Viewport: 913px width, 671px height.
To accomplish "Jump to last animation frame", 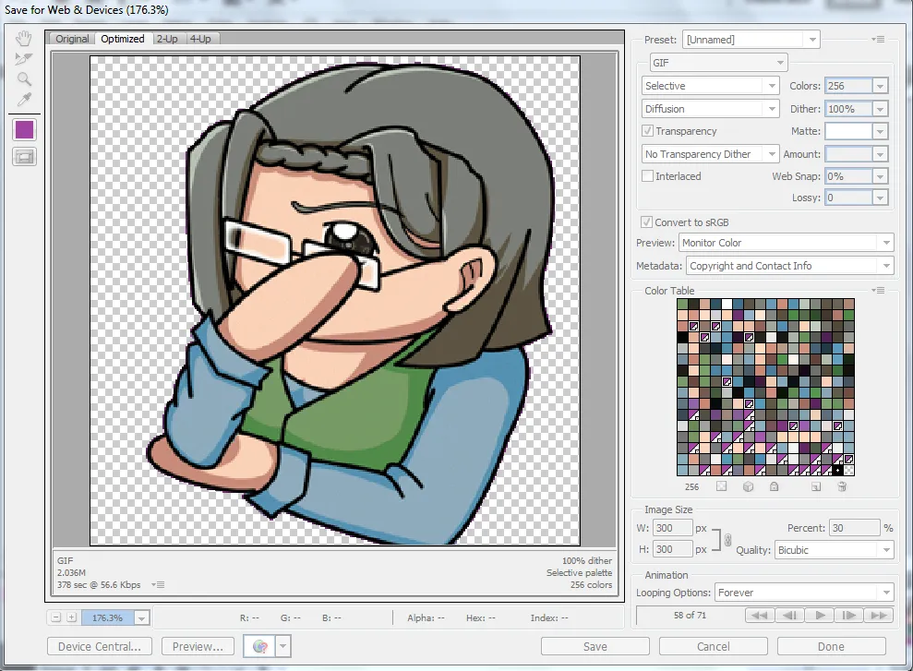I will click(879, 615).
